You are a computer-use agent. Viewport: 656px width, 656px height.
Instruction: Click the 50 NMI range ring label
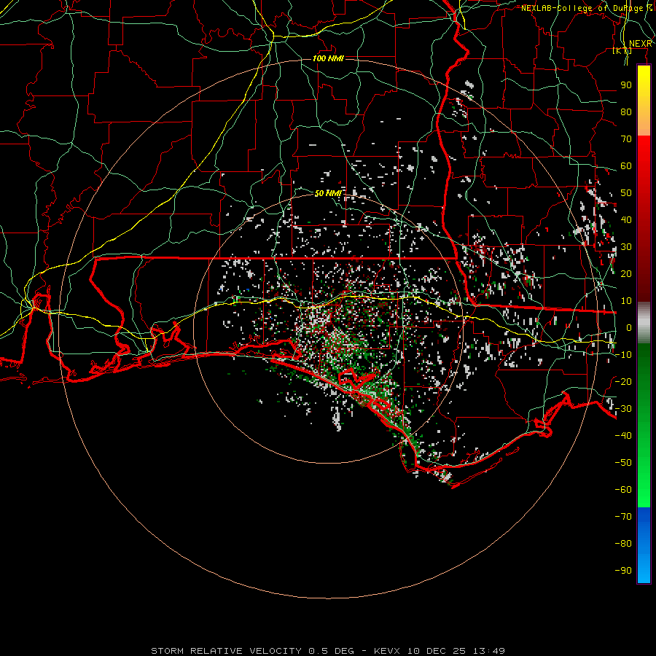coord(328,193)
